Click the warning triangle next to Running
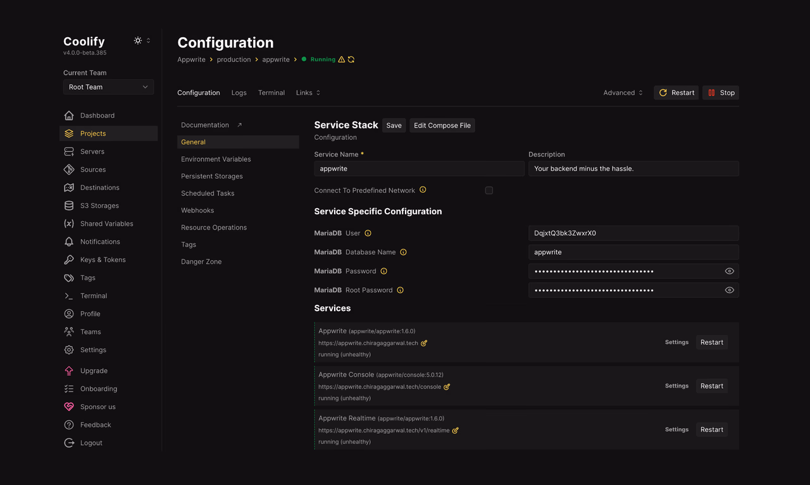 tap(342, 59)
